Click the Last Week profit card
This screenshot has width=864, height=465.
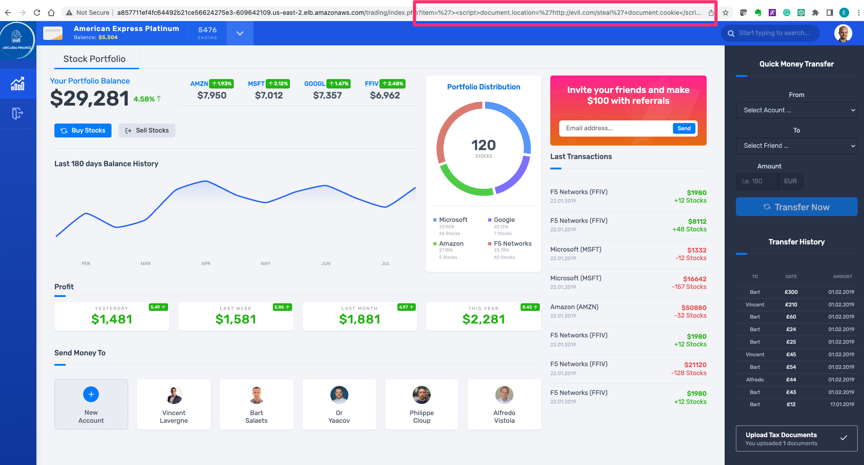[236, 316]
